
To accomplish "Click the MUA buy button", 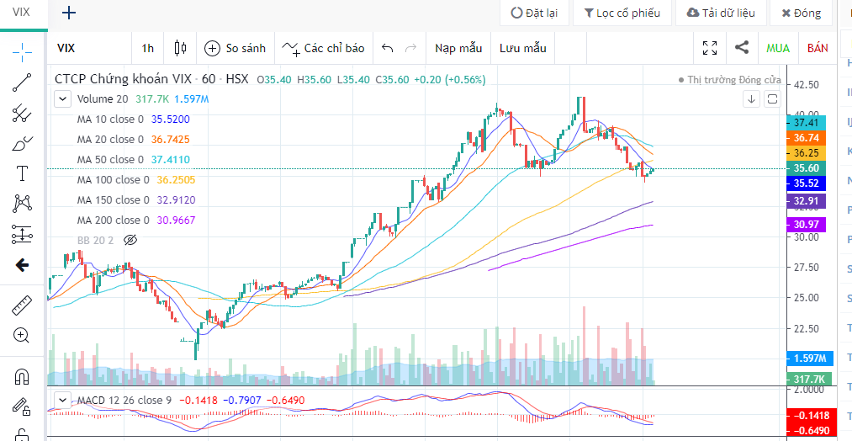I will pos(778,48).
